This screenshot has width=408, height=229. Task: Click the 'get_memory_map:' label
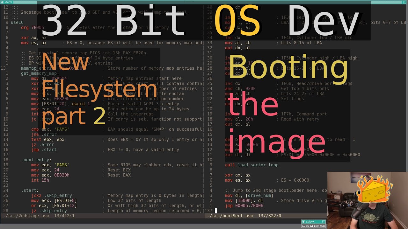tap(40, 73)
